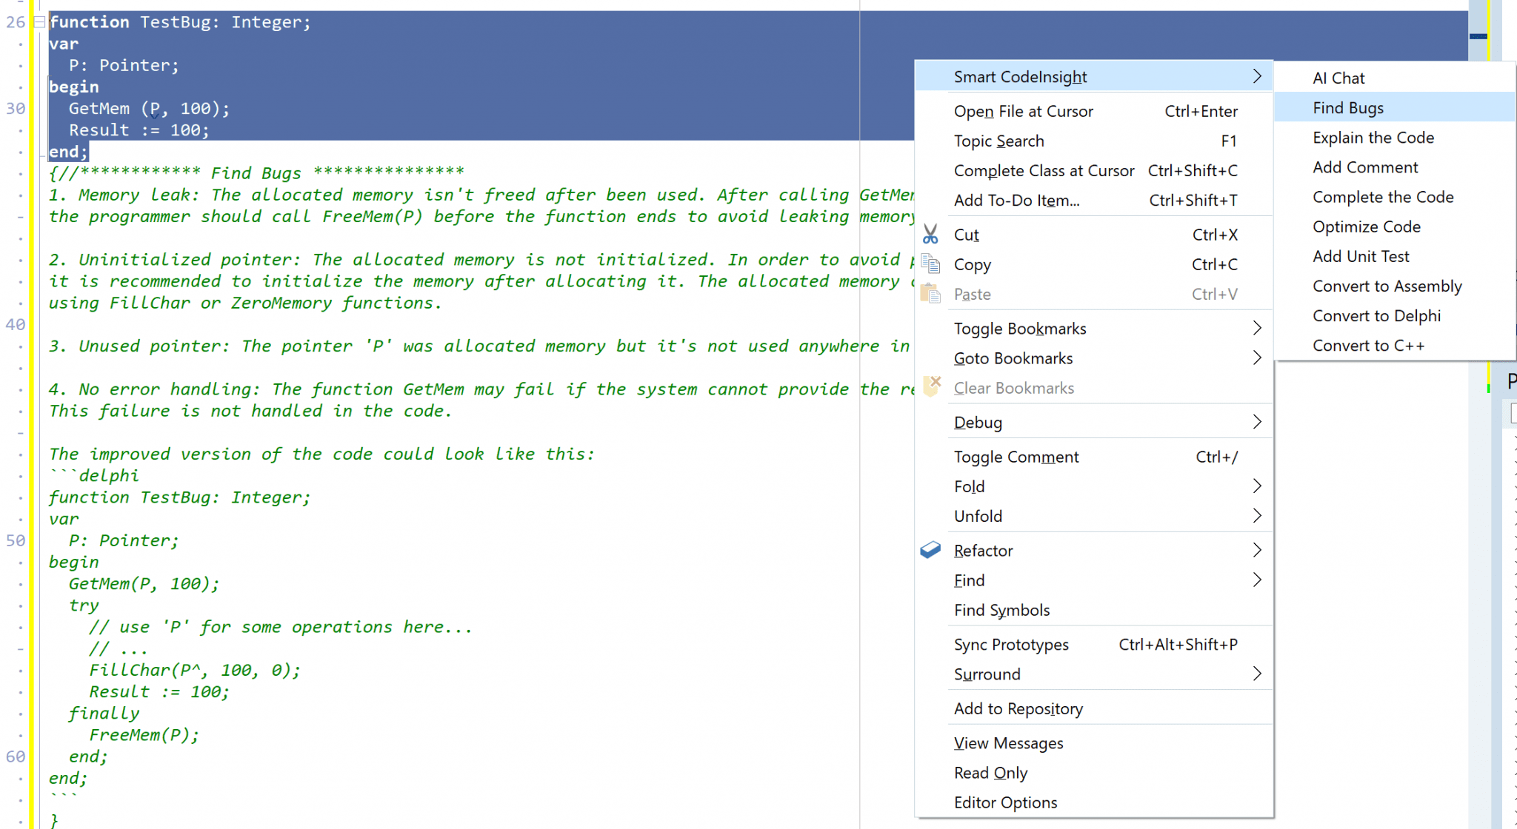Select Sync Prototypes
Screen dimensions: 1517x829
tap(1094, 644)
